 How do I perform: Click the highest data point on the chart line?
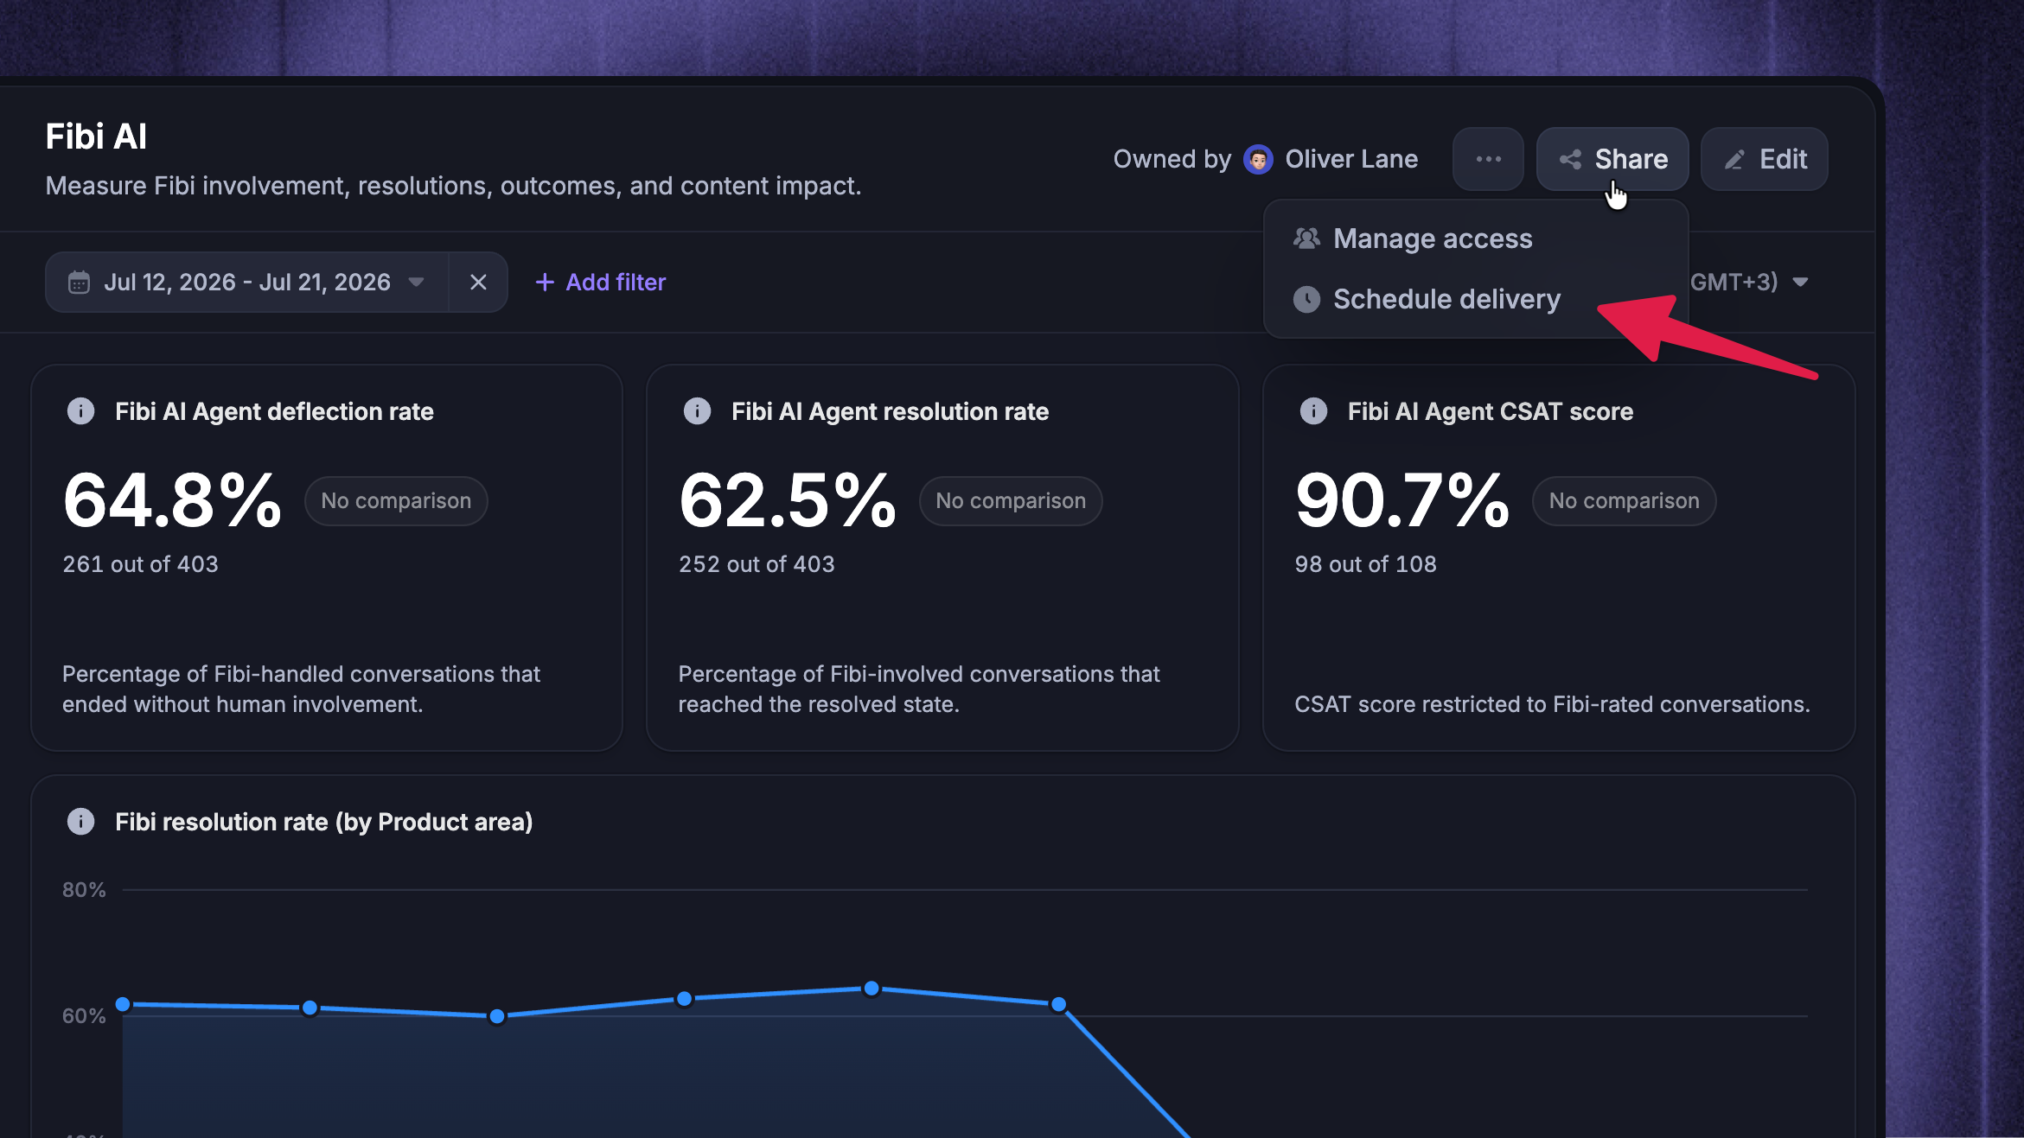[872, 988]
